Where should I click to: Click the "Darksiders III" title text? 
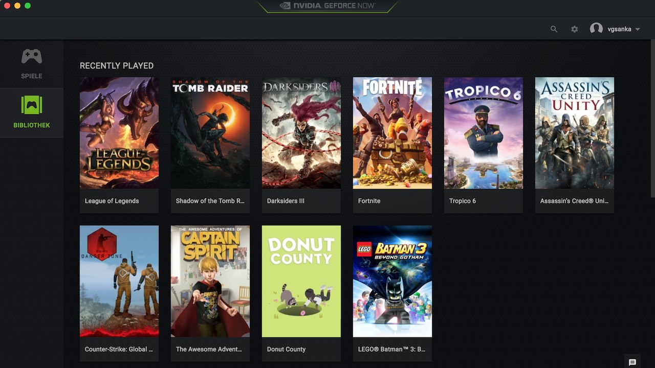pos(286,201)
